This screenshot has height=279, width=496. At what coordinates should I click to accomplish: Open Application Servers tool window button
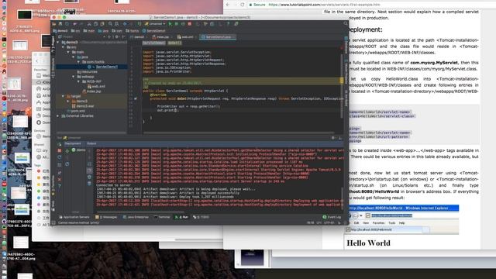tap(74, 217)
